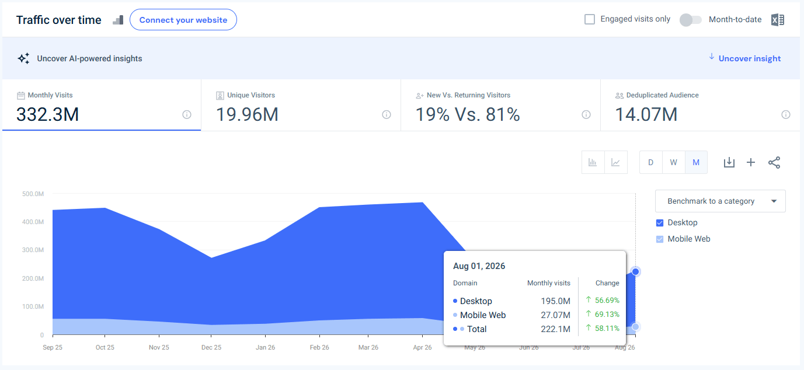Image resolution: width=804 pixels, height=370 pixels.
Task: Select the Deduplicated Audience tab
Action: pos(701,105)
